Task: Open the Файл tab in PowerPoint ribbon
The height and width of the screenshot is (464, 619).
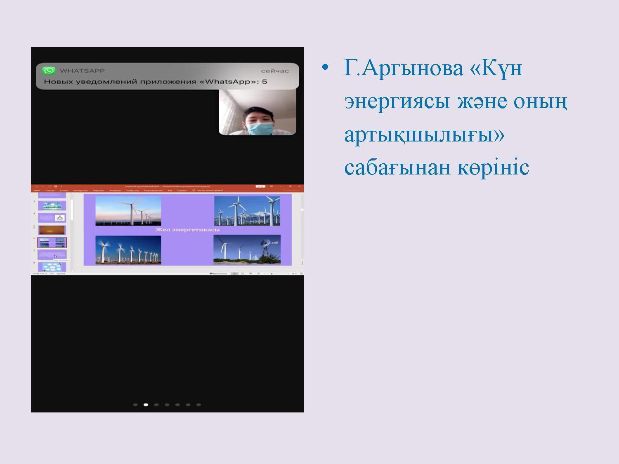Action: tap(37, 191)
